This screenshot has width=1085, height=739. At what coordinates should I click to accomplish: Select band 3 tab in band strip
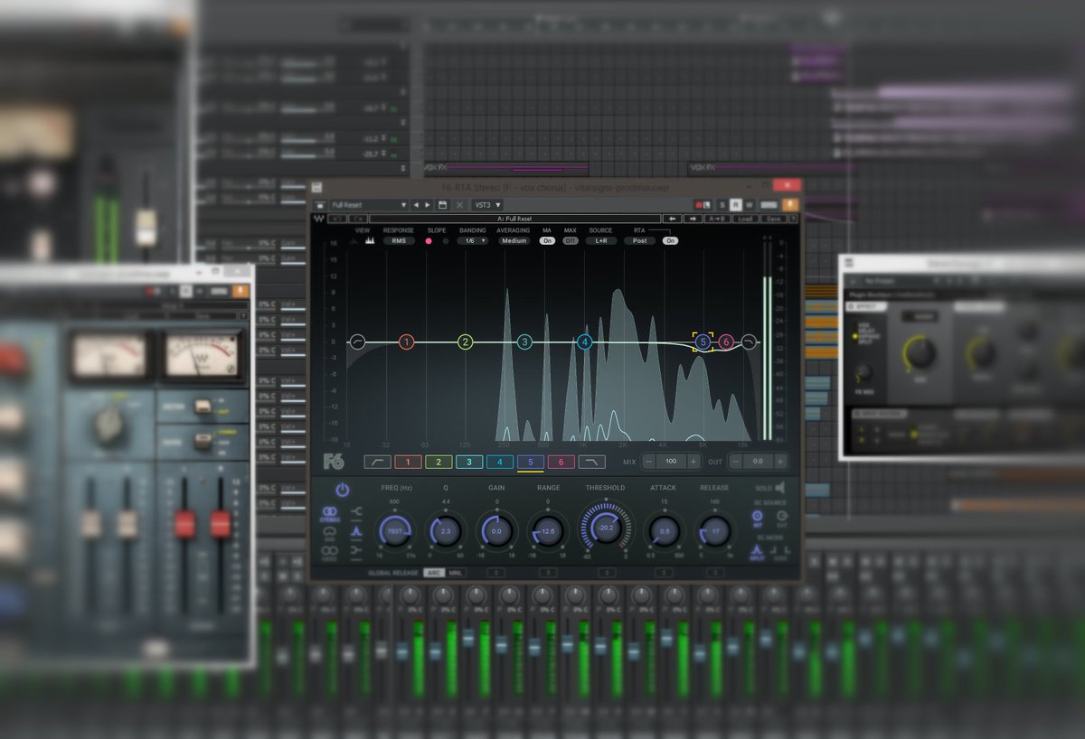(469, 462)
